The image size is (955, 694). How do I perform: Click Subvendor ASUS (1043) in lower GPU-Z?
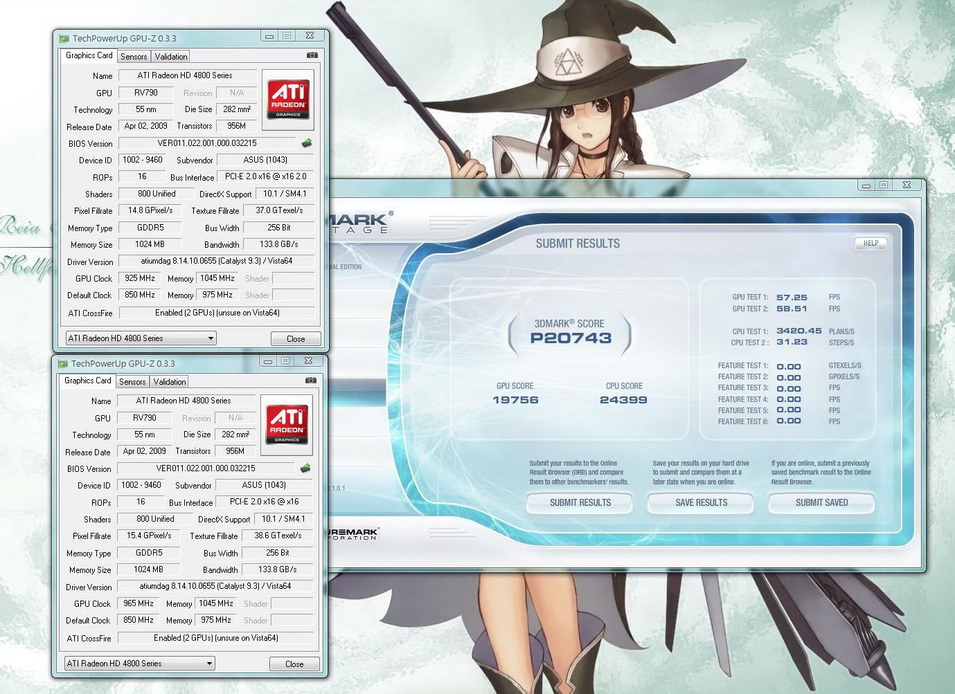coord(265,485)
